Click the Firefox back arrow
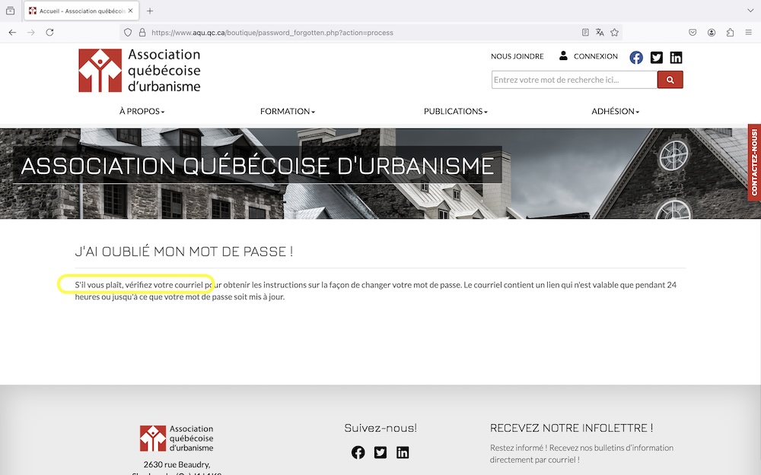The height and width of the screenshot is (475, 761). point(13,33)
